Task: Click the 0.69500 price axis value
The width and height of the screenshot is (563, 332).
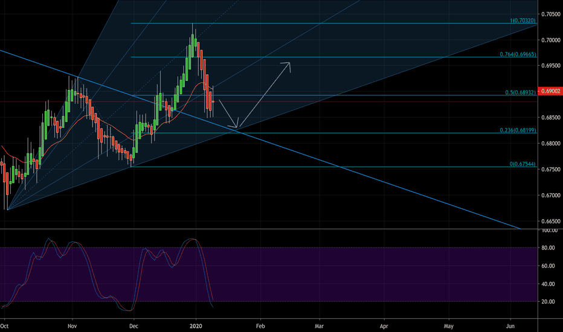Action: [x=551, y=66]
